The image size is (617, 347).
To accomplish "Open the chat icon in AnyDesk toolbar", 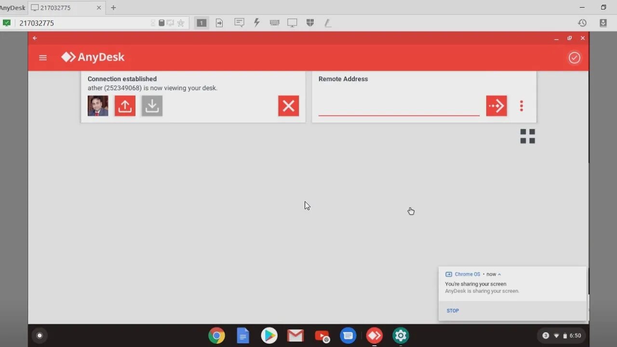I will pos(239,23).
